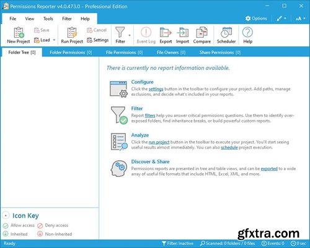The height and width of the screenshot is (248, 310).
Task: Start a New Project from the toolbar
Action: tap(19, 35)
